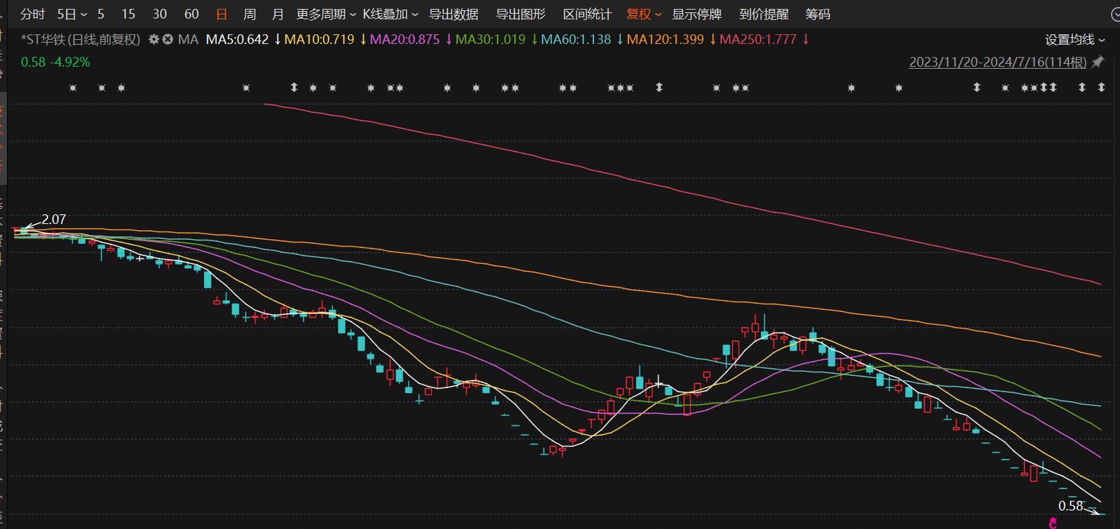Viewport: 1120px width, 529px height.
Task: Switch to the 周 weekly period
Action: point(250,14)
